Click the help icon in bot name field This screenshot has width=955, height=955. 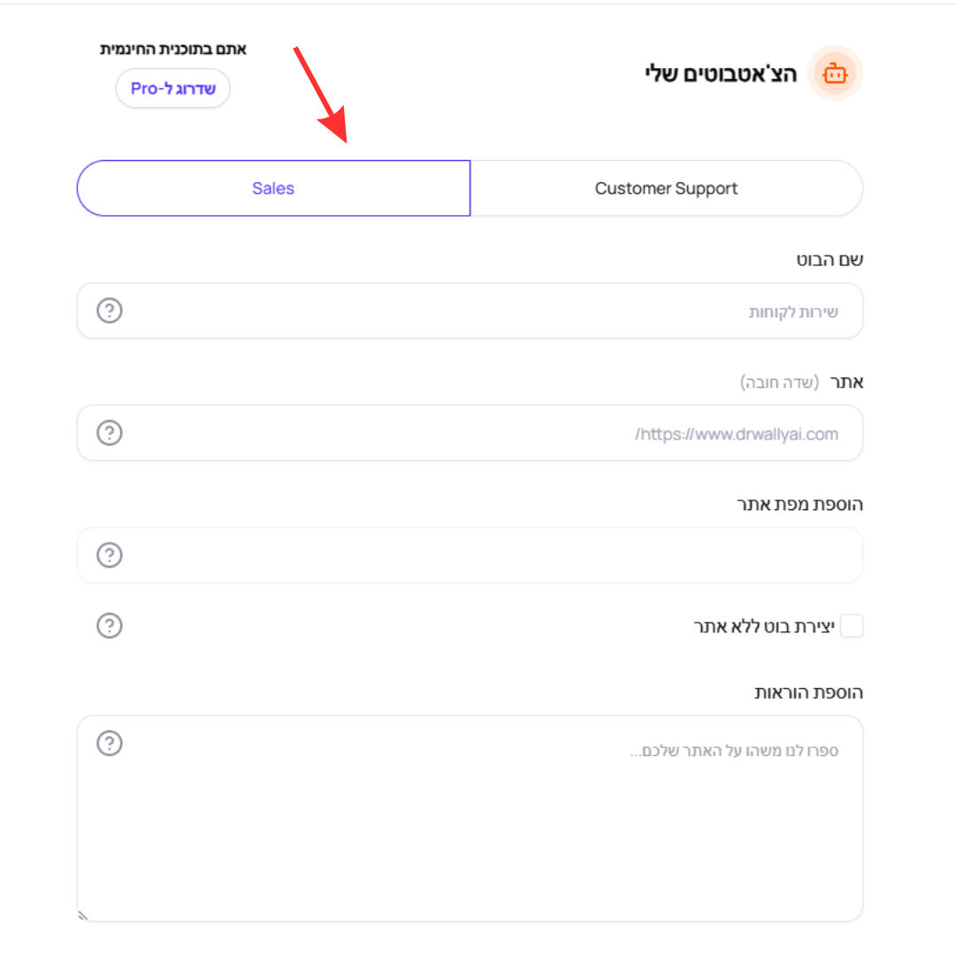(x=110, y=310)
